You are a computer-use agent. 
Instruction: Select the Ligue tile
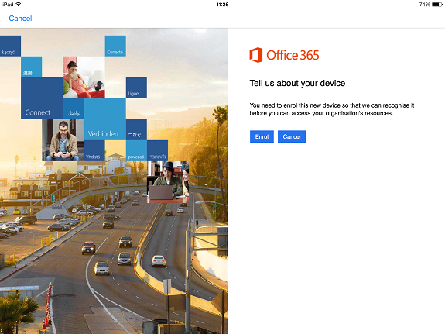tap(136, 88)
